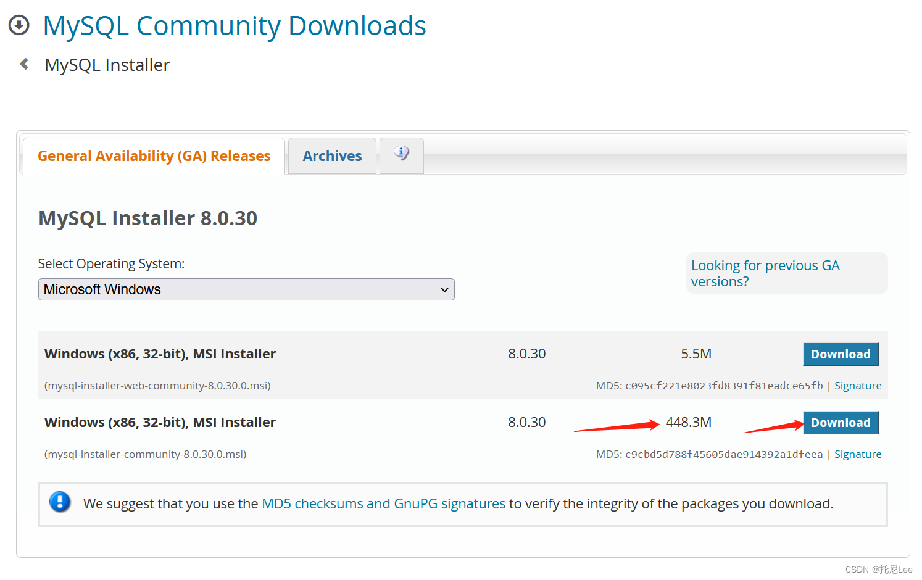This screenshot has height=580, width=922.
Task: Click the CSDN watermark text at bottom right
Action: 879,570
